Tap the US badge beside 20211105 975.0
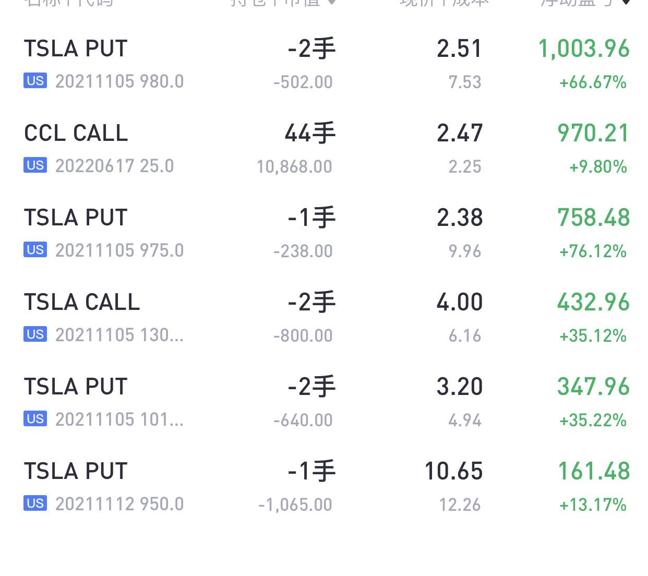This screenshot has height=576, width=648. tap(35, 250)
